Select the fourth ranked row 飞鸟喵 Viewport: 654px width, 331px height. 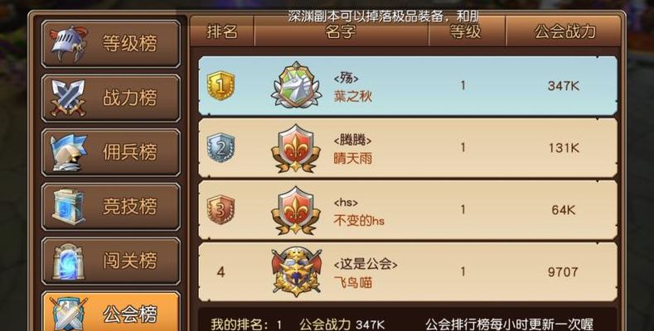pyautogui.click(x=408, y=272)
